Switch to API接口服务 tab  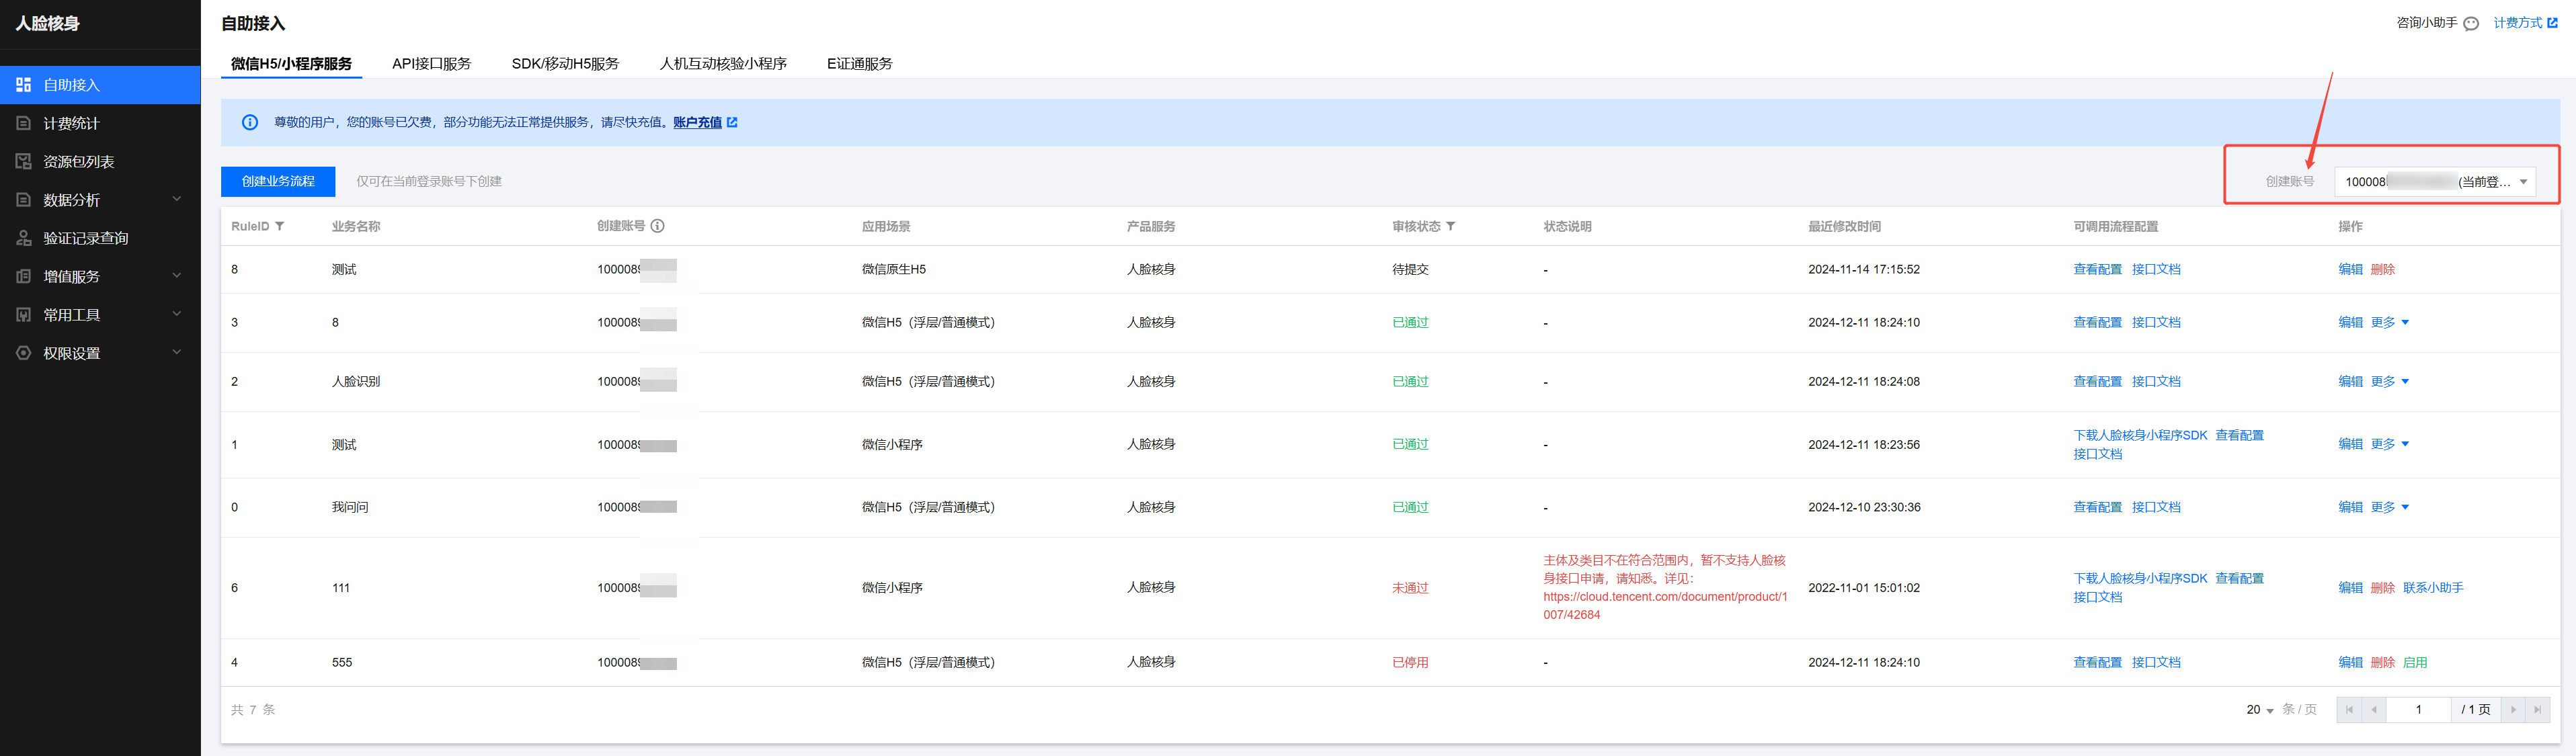pyautogui.click(x=431, y=64)
